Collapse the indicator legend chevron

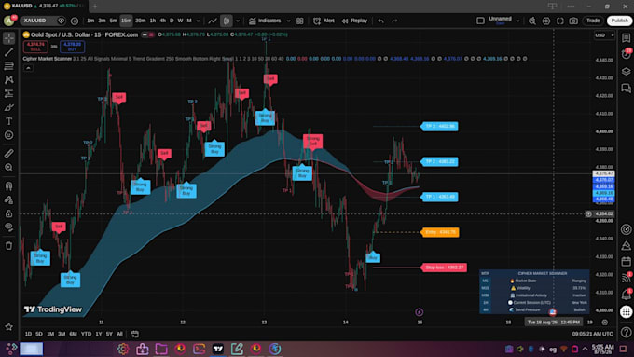(x=28, y=68)
